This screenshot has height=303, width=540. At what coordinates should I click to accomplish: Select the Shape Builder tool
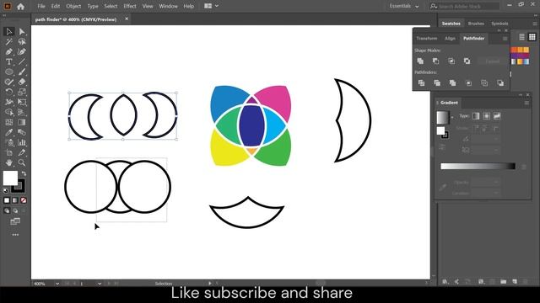click(9, 112)
